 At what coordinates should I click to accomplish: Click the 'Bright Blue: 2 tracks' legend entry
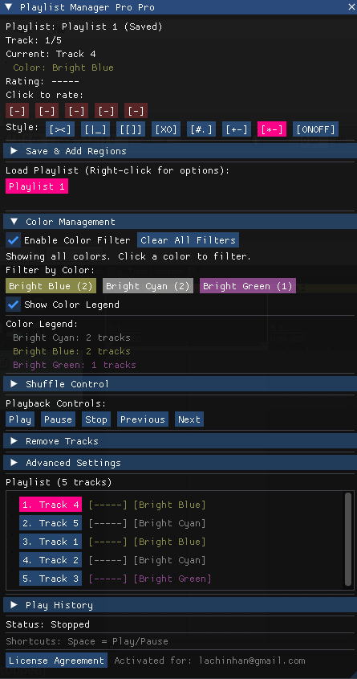pyautogui.click(x=71, y=351)
